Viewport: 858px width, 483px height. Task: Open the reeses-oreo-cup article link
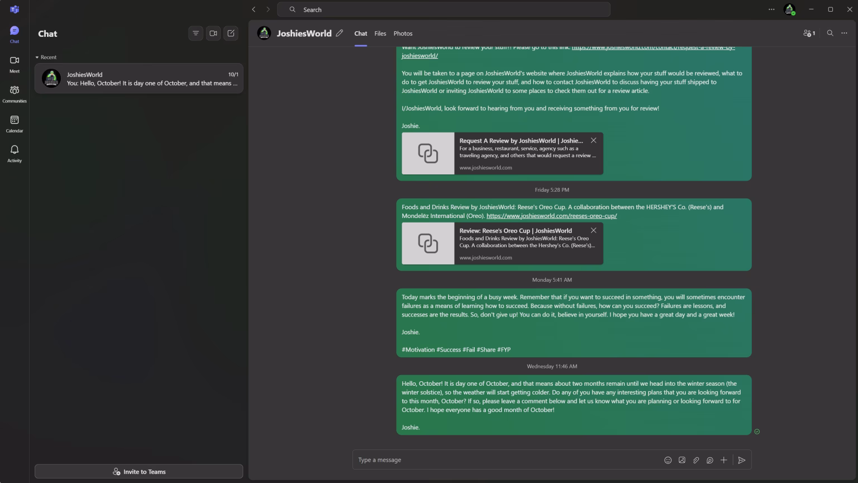(x=551, y=216)
